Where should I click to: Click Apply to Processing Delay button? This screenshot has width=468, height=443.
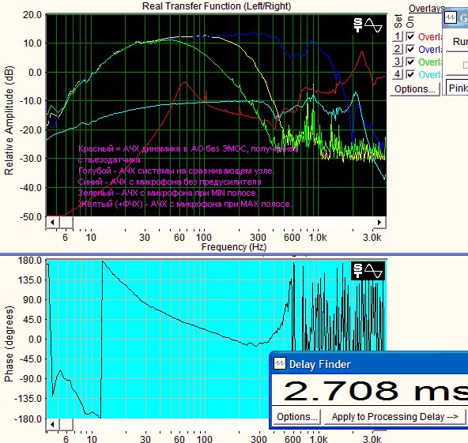coord(394,416)
